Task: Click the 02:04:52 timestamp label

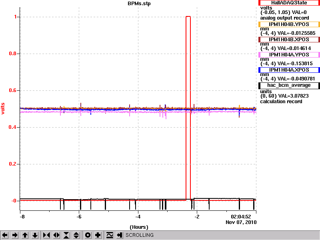Action: [x=241, y=217]
